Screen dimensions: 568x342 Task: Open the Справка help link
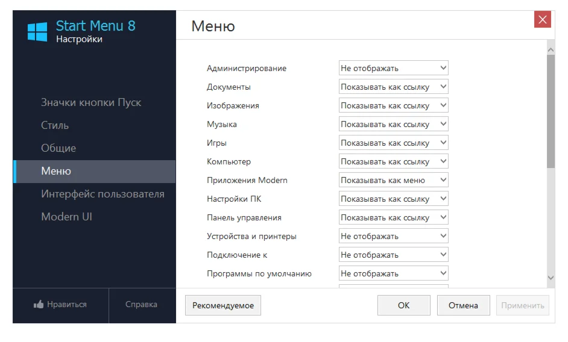pos(141,305)
